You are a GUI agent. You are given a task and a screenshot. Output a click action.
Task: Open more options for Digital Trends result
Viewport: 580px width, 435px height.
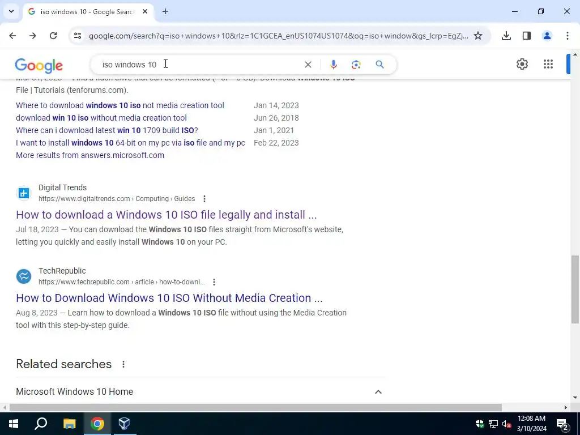click(x=204, y=199)
